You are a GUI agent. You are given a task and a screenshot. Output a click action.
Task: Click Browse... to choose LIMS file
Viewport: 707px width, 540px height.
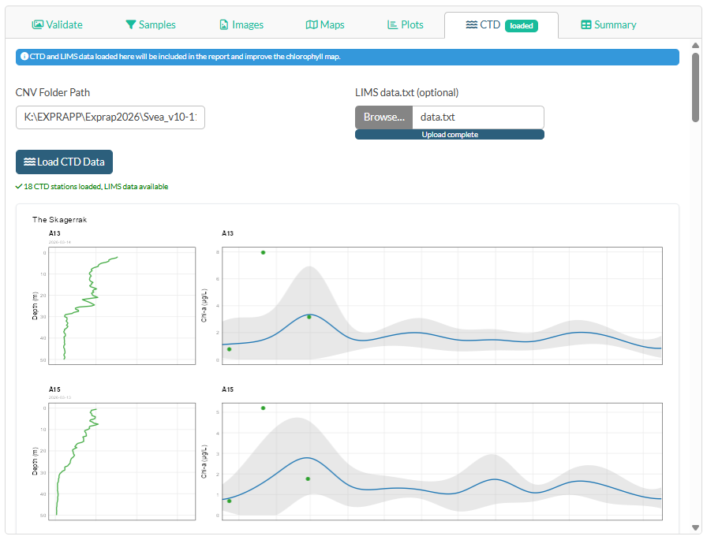point(383,117)
